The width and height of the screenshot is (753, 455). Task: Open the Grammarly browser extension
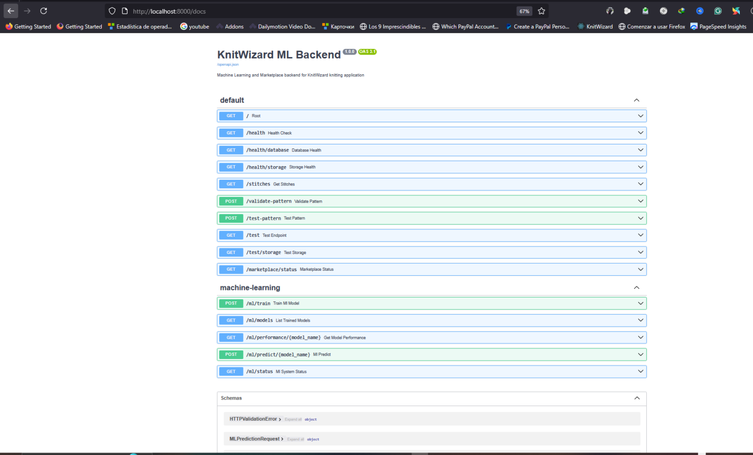718,11
